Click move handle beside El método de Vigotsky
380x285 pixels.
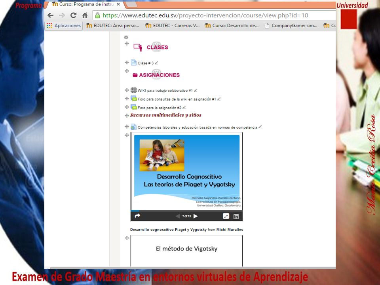pyautogui.click(x=127, y=238)
